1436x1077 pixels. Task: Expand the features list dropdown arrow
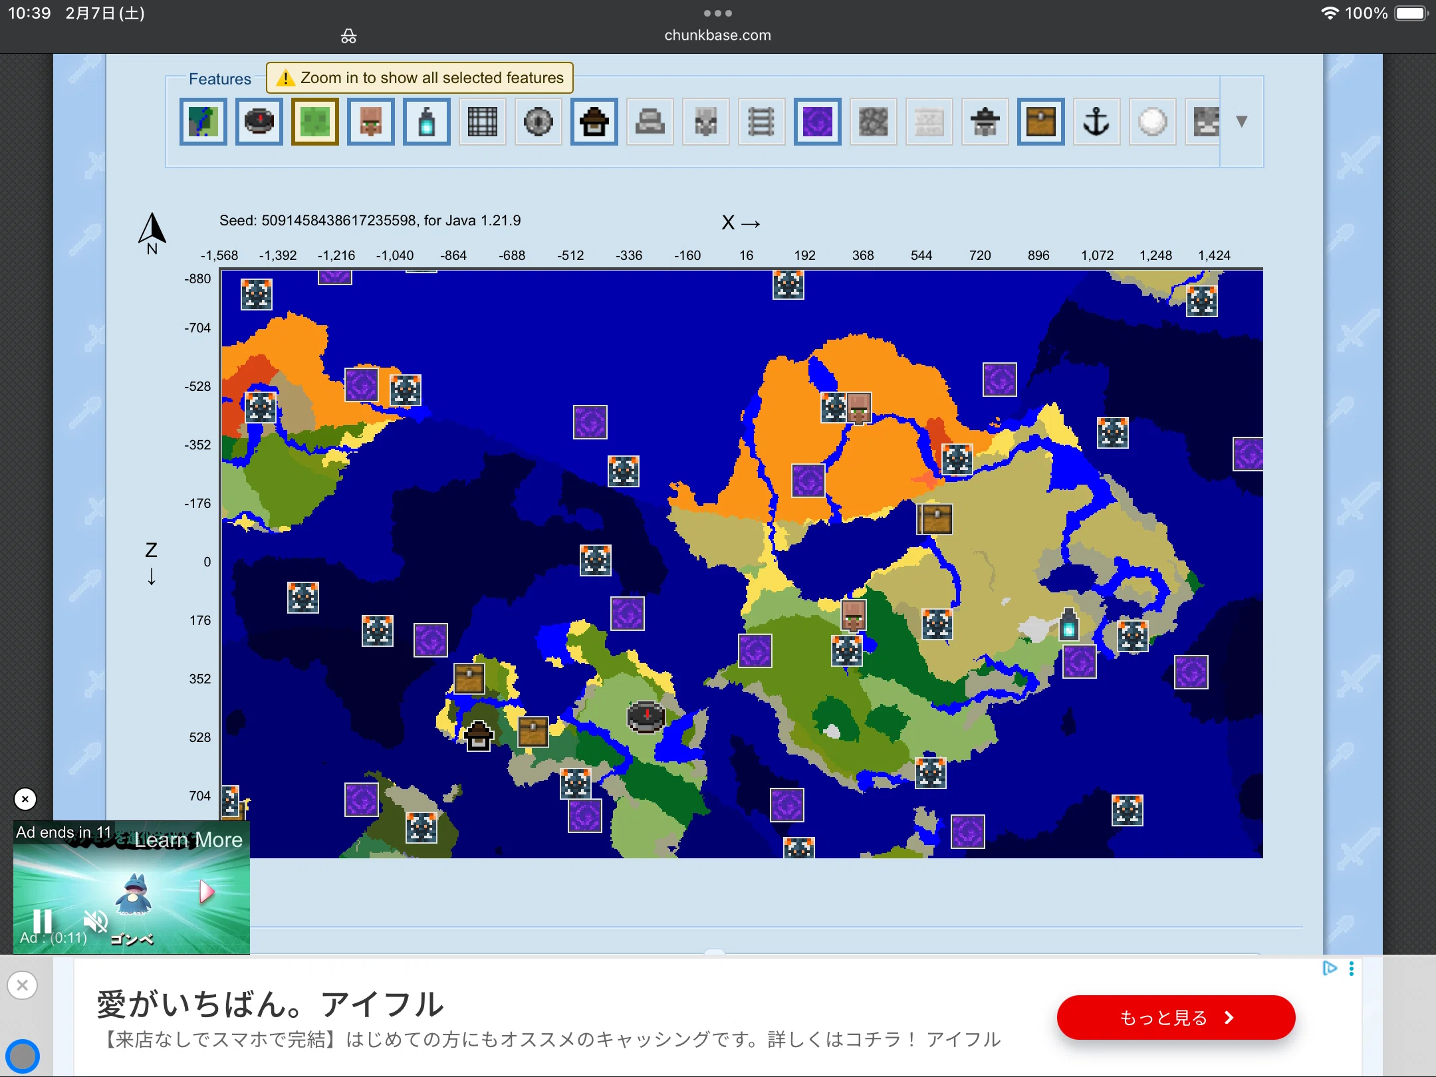(x=1241, y=122)
